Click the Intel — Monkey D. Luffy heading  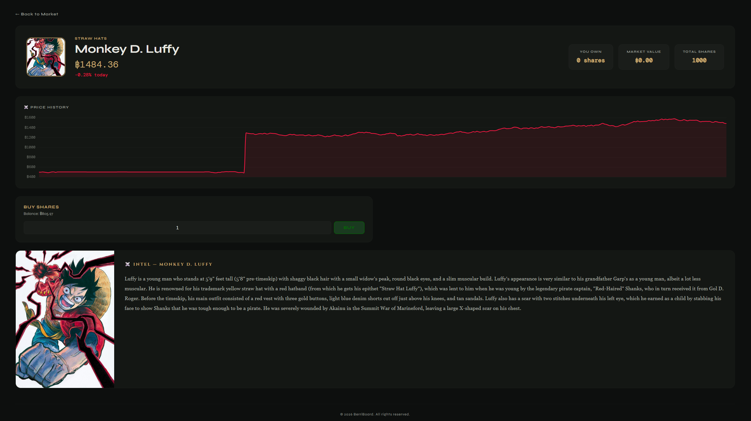[173, 264]
